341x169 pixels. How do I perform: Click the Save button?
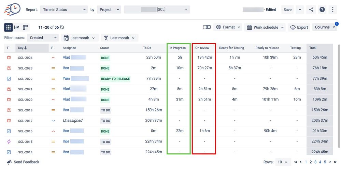click(x=287, y=10)
